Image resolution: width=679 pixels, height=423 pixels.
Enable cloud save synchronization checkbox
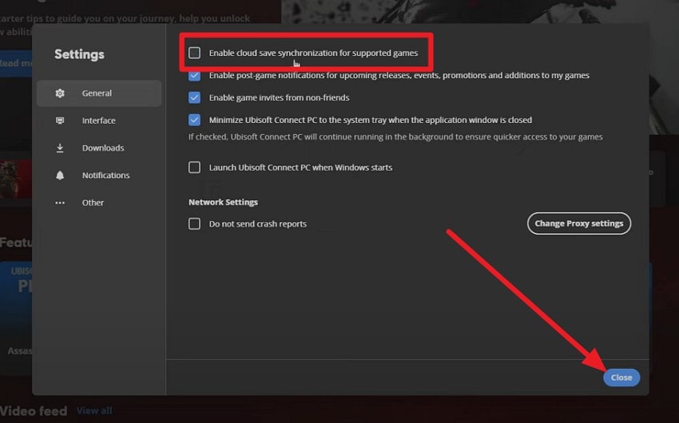coord(194,53)
